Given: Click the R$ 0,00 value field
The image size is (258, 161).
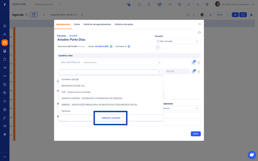Looking at the screenshot, I should tap(177, 72).
